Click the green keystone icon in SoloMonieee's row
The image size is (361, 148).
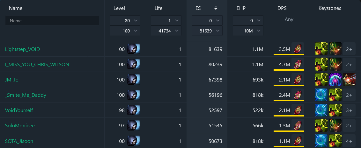tap(321, 126)
